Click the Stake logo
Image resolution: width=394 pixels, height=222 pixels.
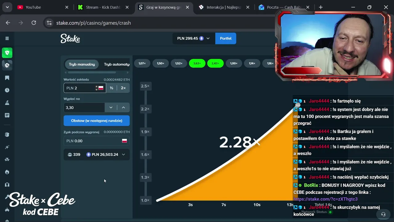(70, 39)
